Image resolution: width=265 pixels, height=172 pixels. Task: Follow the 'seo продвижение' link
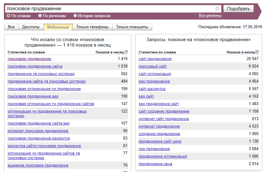point(154,81)
